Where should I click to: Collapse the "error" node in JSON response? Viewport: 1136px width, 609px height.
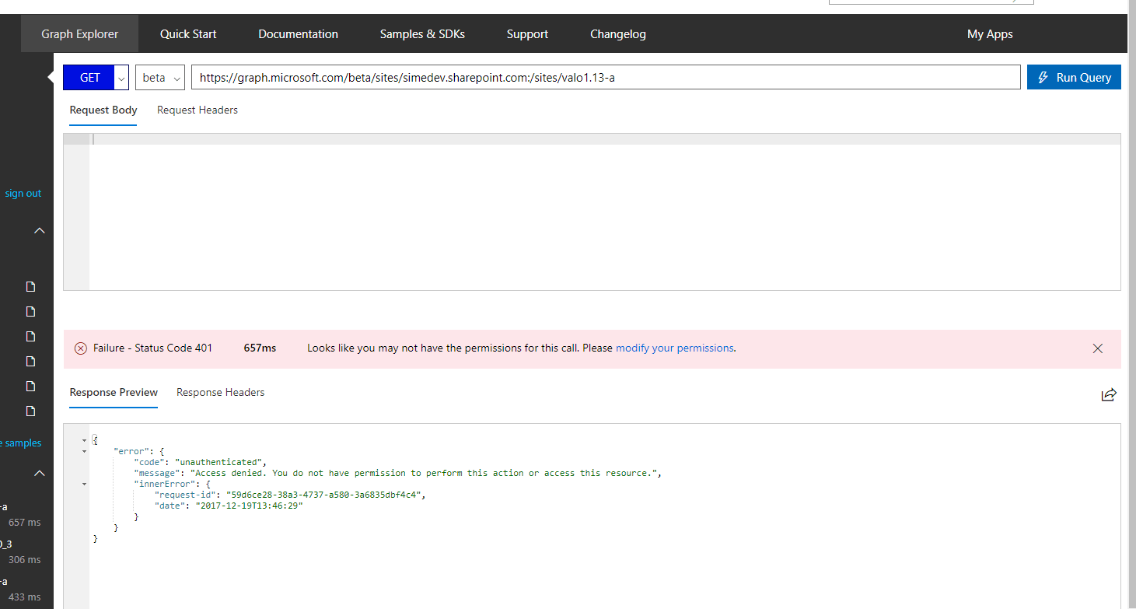point(84,451)
